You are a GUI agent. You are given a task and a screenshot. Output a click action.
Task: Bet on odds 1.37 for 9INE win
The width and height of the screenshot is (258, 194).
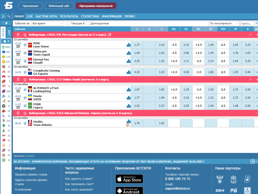[137, 45]
